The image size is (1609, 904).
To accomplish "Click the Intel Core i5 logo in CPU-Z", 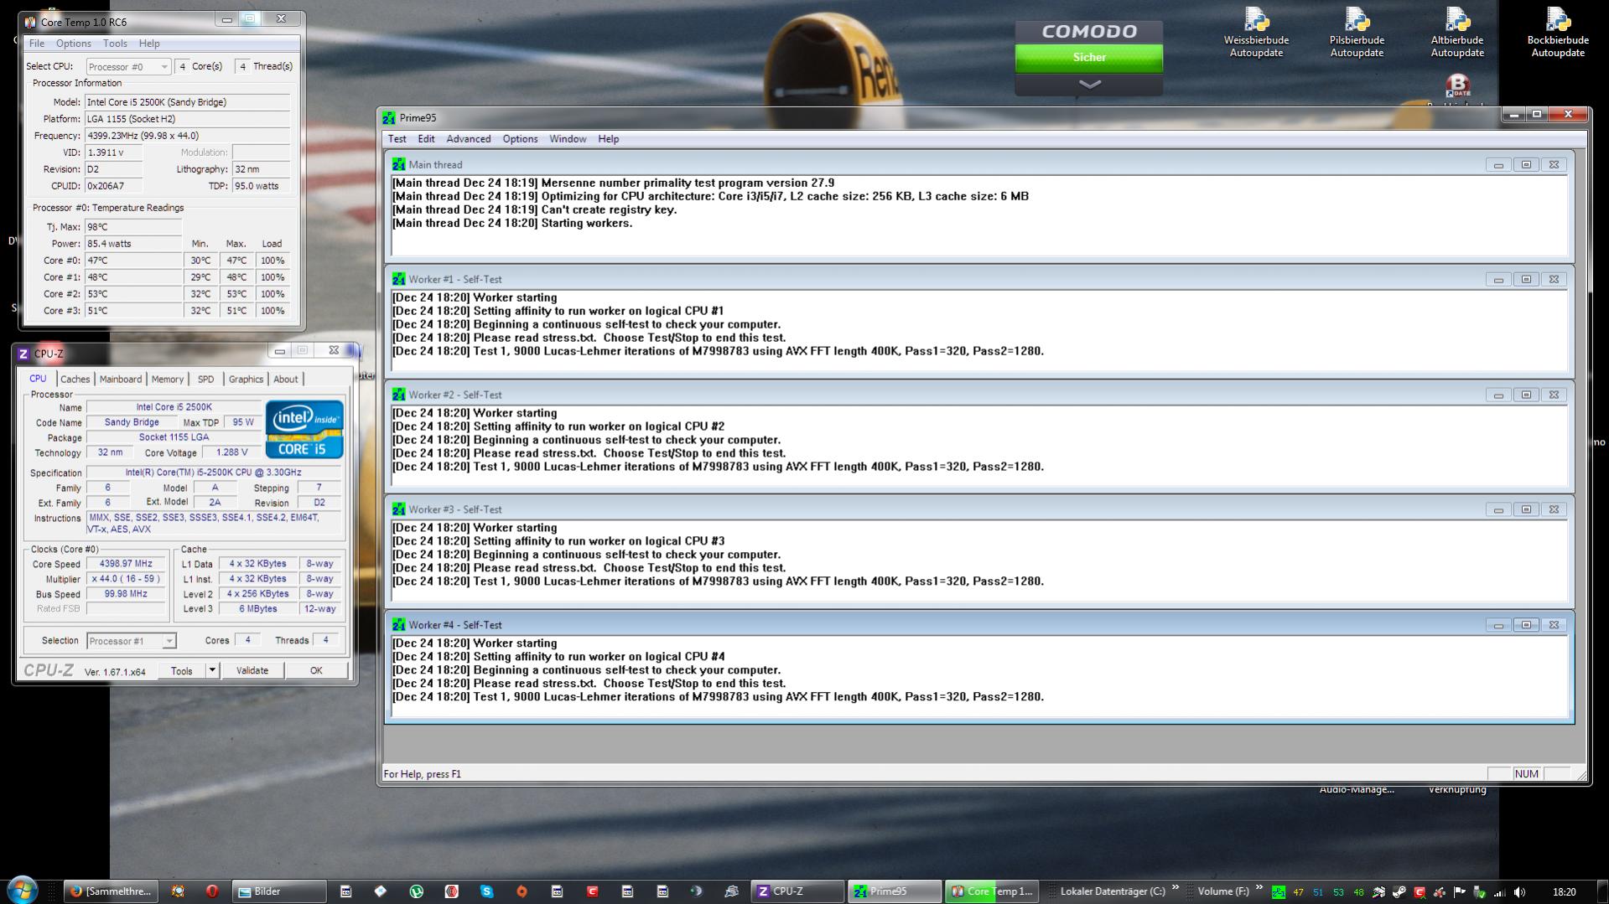I will pos(304,429).
